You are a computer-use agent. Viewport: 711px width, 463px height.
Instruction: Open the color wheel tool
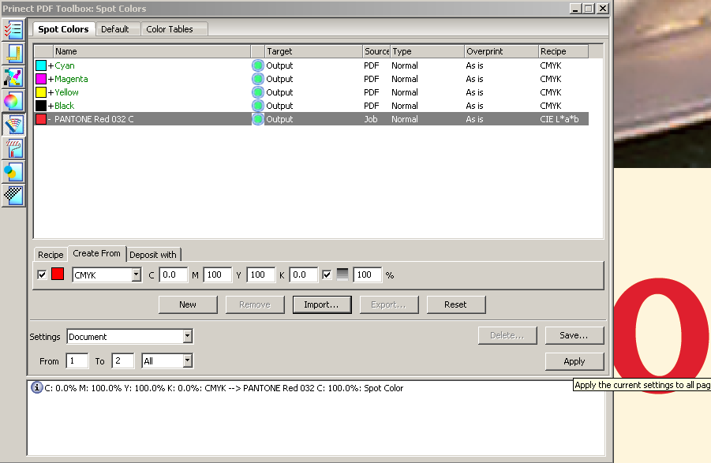point(13,101)
